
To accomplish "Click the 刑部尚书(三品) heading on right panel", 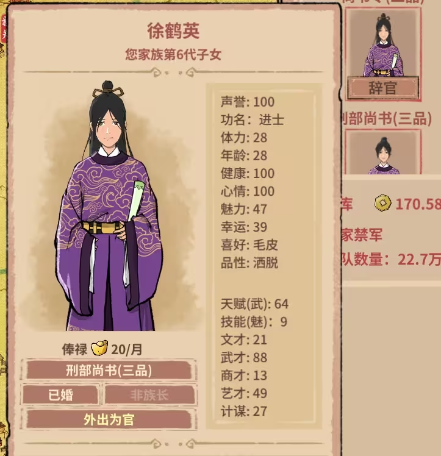I will point(387,119).
